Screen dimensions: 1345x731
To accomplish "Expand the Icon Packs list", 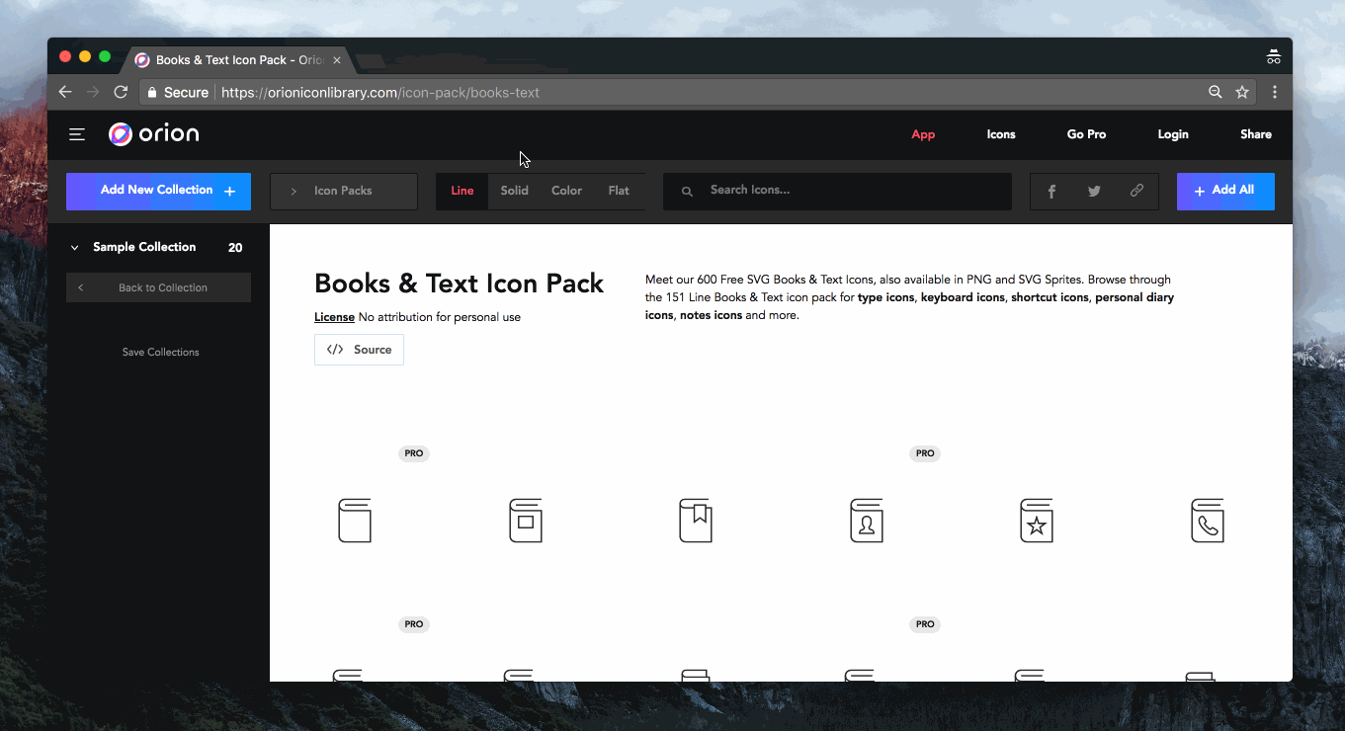I will [343, 191].
